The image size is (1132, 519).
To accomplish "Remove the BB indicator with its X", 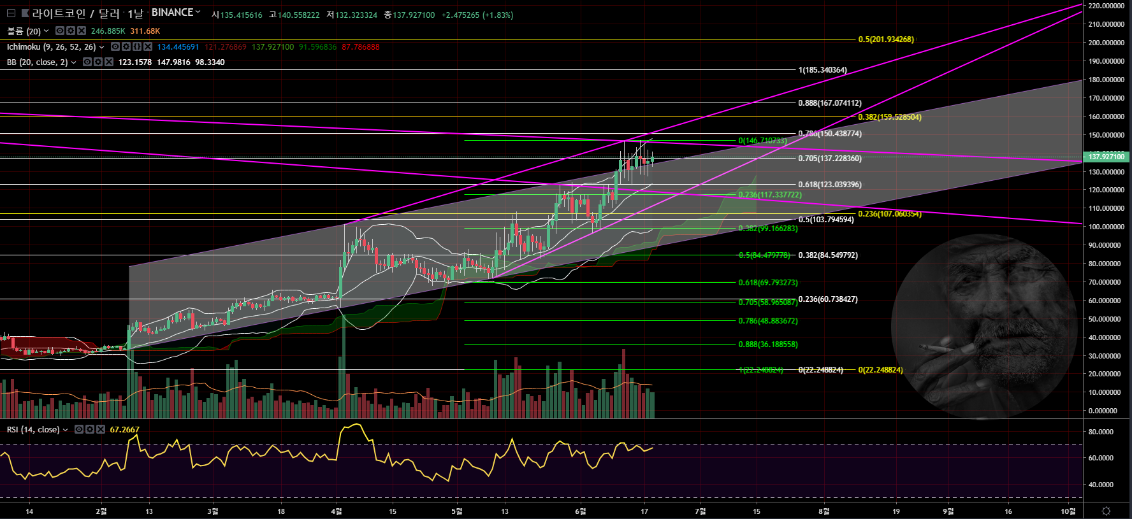I will 109,62.
